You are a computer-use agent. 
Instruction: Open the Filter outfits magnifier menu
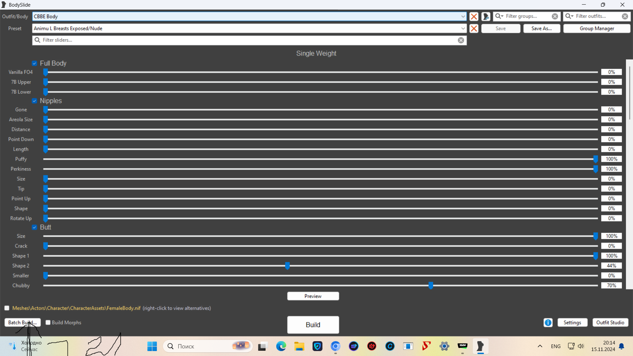[x=569, y=16]
